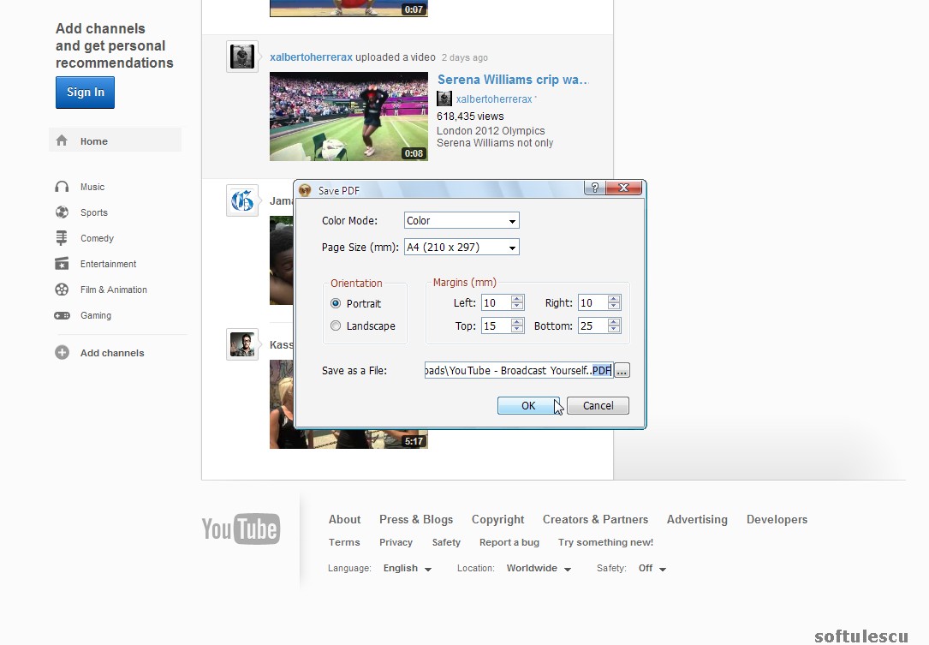The height and width of the screenshot is (645, 929).
Task: Click the Report a bug footer link
Action: (509, 542)
